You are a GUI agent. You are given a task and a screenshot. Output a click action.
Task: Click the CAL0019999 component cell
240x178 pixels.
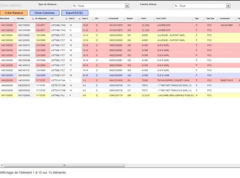click(227, 25)
